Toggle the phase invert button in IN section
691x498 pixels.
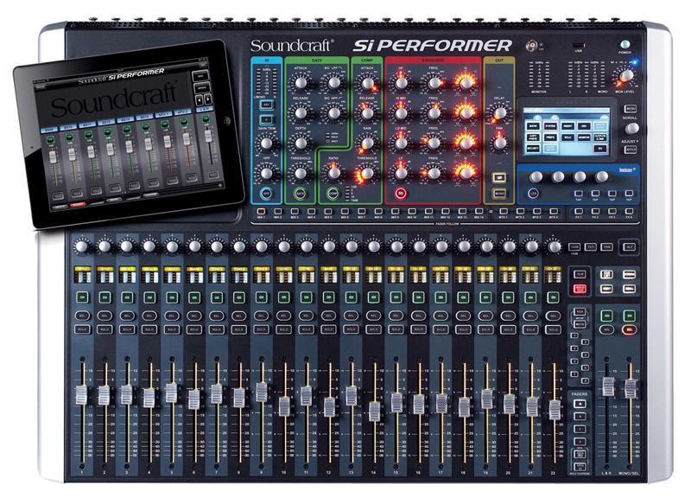click(x=266, y=119)
